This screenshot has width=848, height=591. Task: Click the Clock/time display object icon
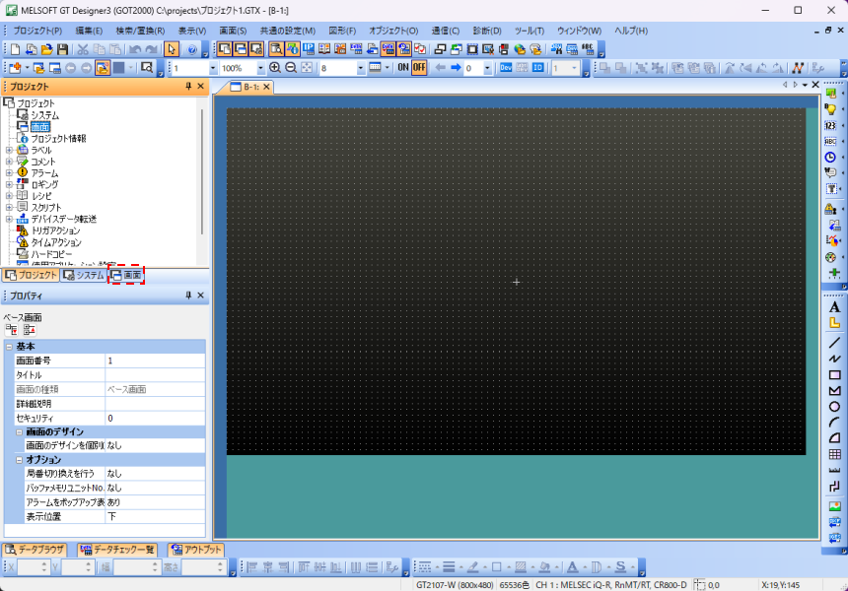[830, 157]
